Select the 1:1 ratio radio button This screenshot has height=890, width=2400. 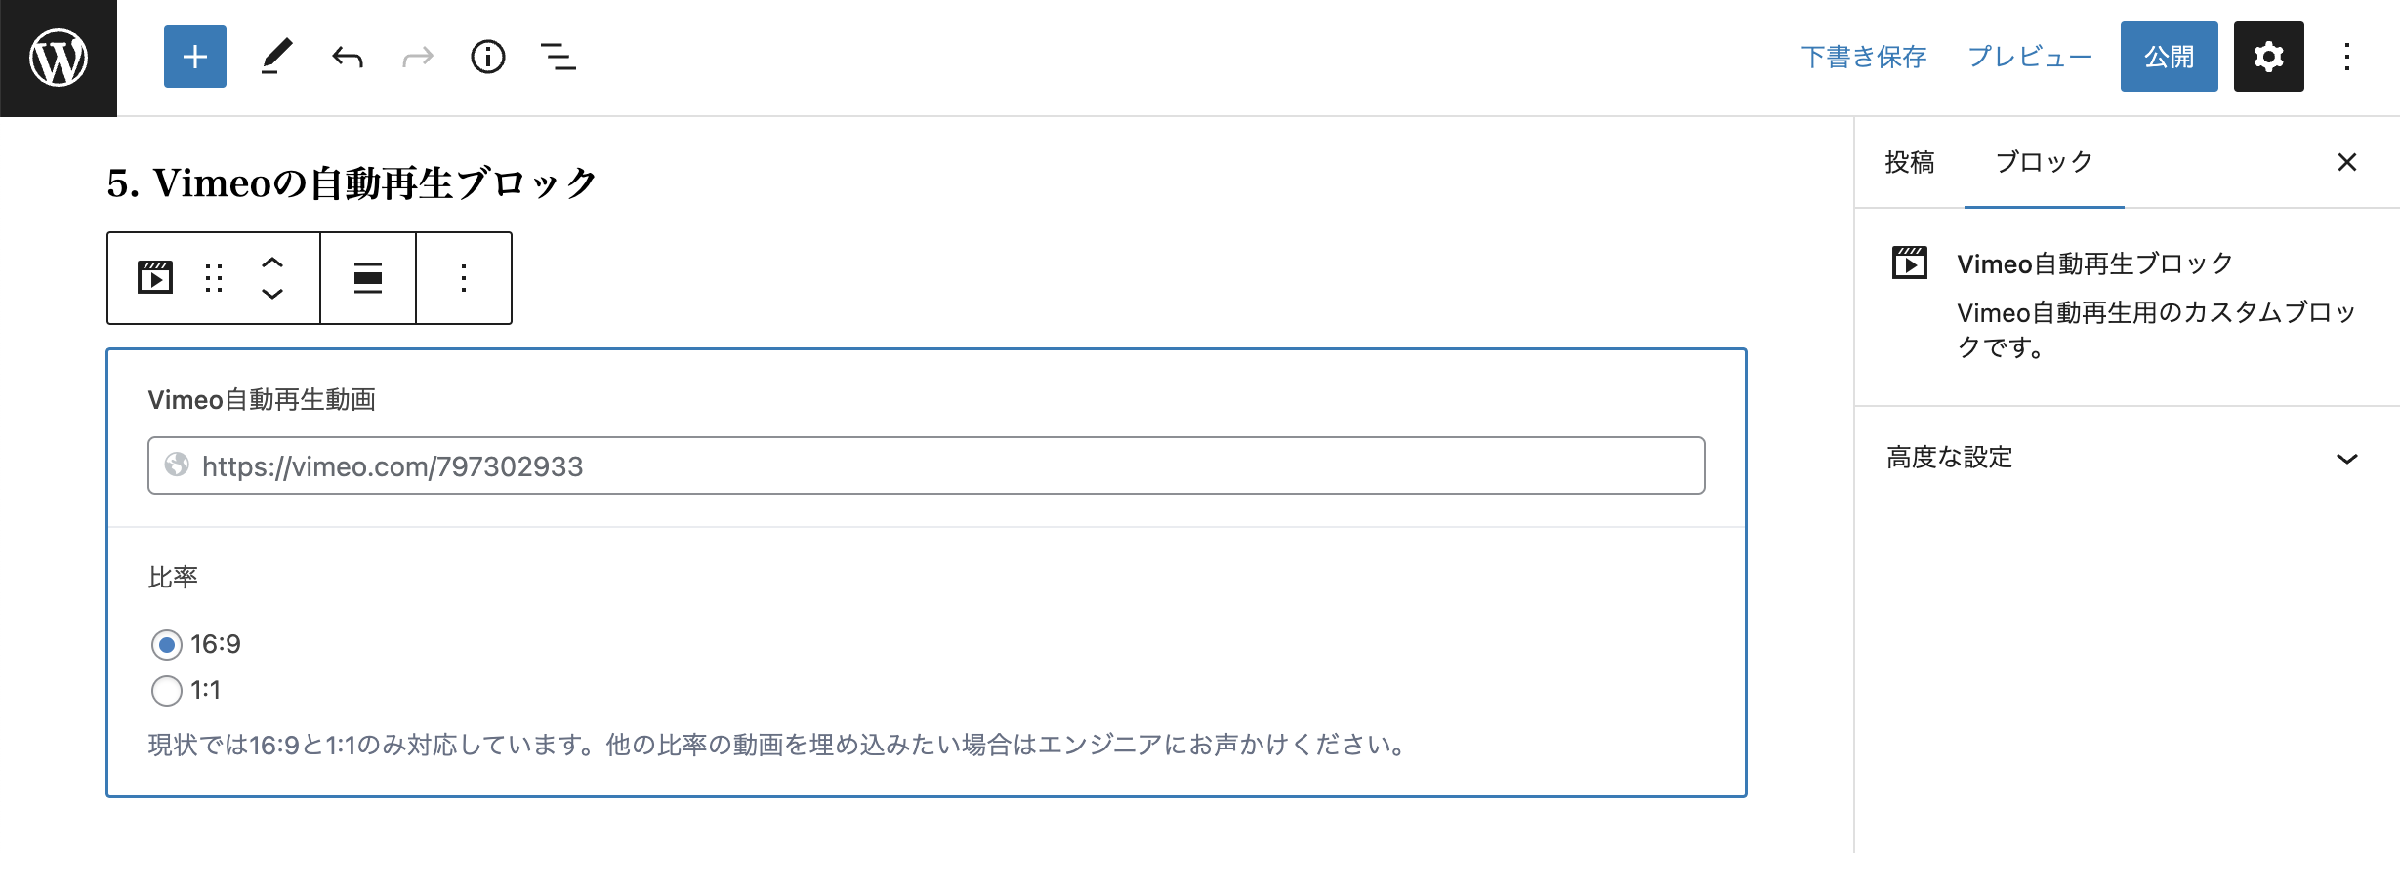pyautogui.click(x=167, y=691)
